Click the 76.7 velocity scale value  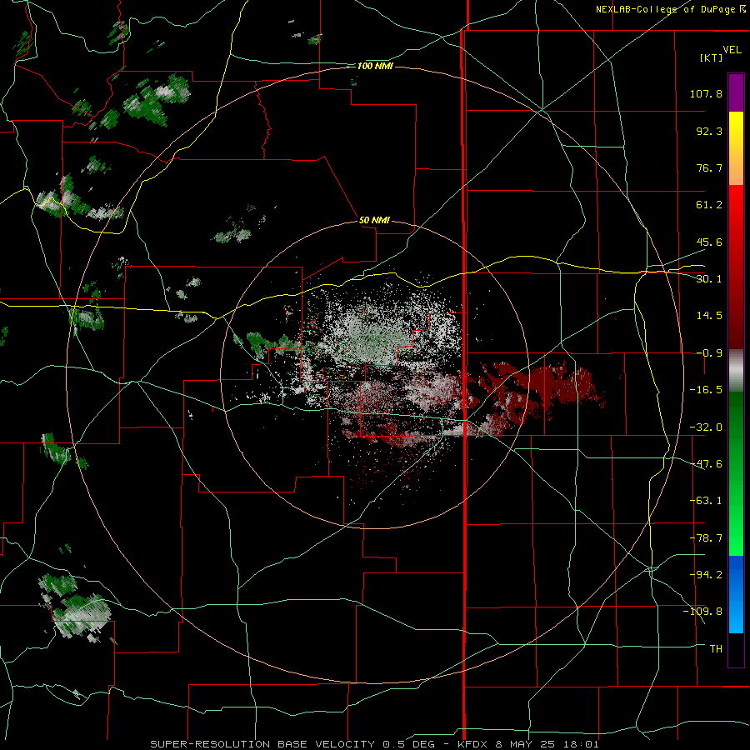pyautogui.click(x=709, y=167)
